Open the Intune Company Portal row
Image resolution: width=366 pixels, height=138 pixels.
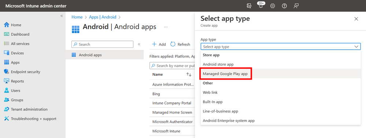pos(171,103)
